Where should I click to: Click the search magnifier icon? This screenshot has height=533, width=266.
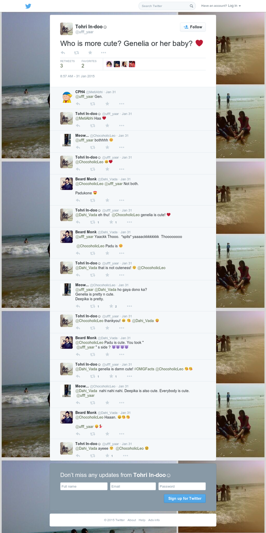pyautogui.click(x=192, y=6)
